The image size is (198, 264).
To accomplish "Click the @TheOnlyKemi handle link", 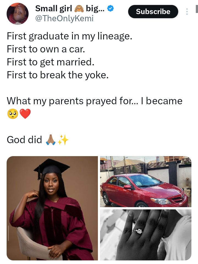I will tap(64, 18).
